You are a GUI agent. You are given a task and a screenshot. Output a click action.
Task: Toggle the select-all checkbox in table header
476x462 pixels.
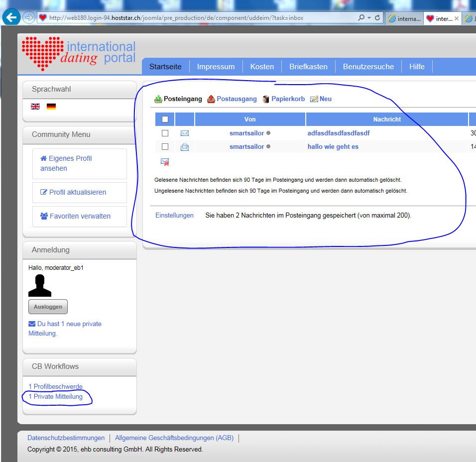165,119
